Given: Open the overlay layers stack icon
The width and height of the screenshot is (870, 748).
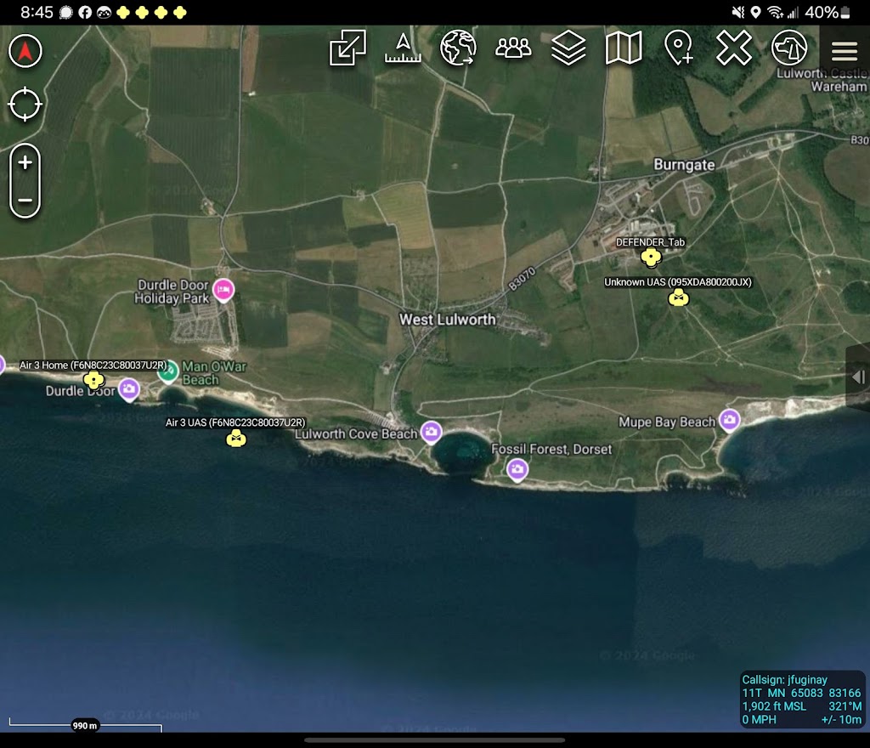Looking at the screenshot, I should [568, 48].
